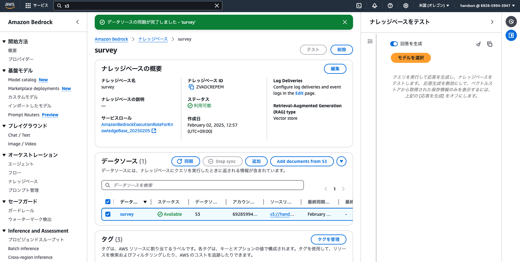This screenshot has width=520, height=262.
Task: Open the Edit link in Log Deliveries
Action: 299,93
